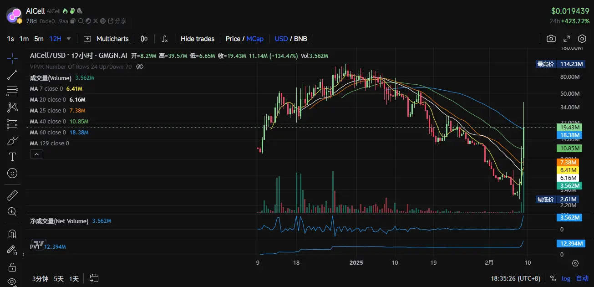The height and width of the screenshot is (287, 594).
Task: Toggle percent scale at the bottom right
Action: tap(553, 278)
